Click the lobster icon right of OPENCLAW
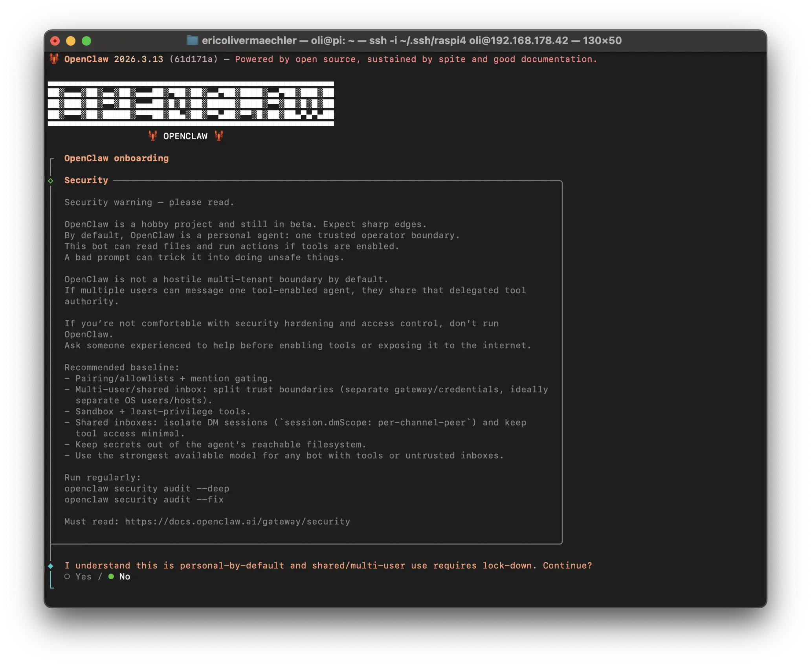Image resolution: width=811 pixels, height=666 pixels. [x=219, y=136]
